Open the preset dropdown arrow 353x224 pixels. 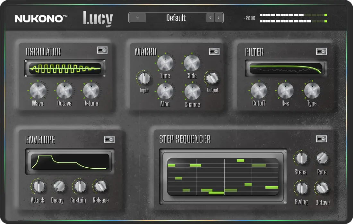(x=137, y=18)
